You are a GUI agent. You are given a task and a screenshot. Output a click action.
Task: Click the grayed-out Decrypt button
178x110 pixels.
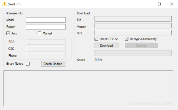pos(141,46)
